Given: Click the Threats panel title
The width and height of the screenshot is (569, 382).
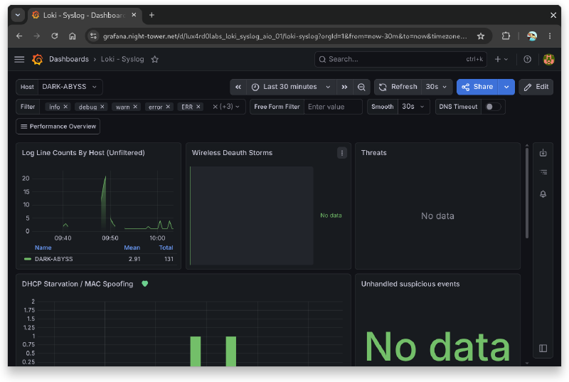Looking at the screenshot, I should point(374,153).
